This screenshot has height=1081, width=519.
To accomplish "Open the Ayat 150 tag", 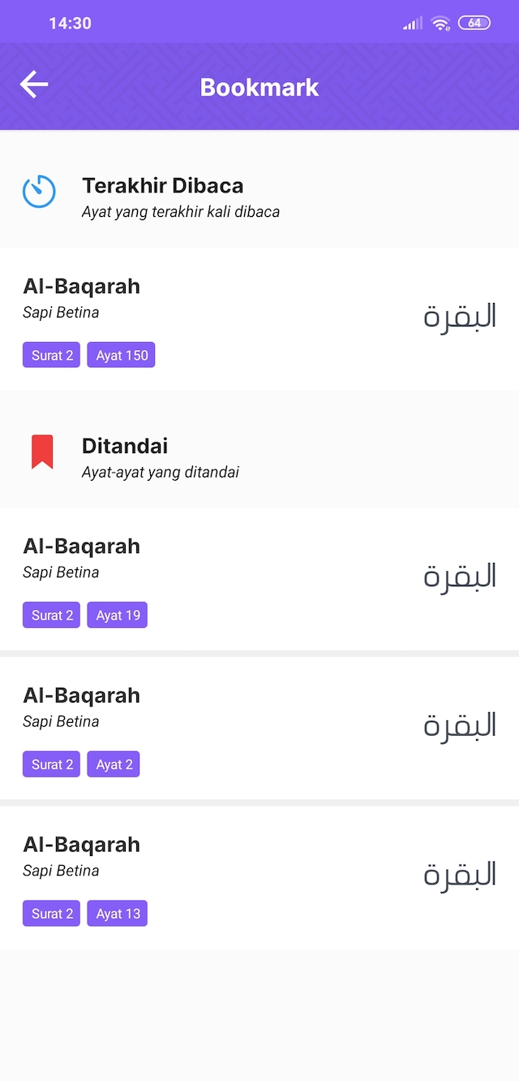I will (121, 355).
